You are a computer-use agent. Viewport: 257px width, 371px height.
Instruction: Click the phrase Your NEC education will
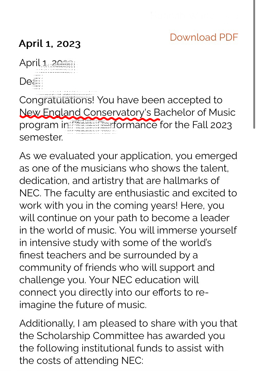coord(144,280)
